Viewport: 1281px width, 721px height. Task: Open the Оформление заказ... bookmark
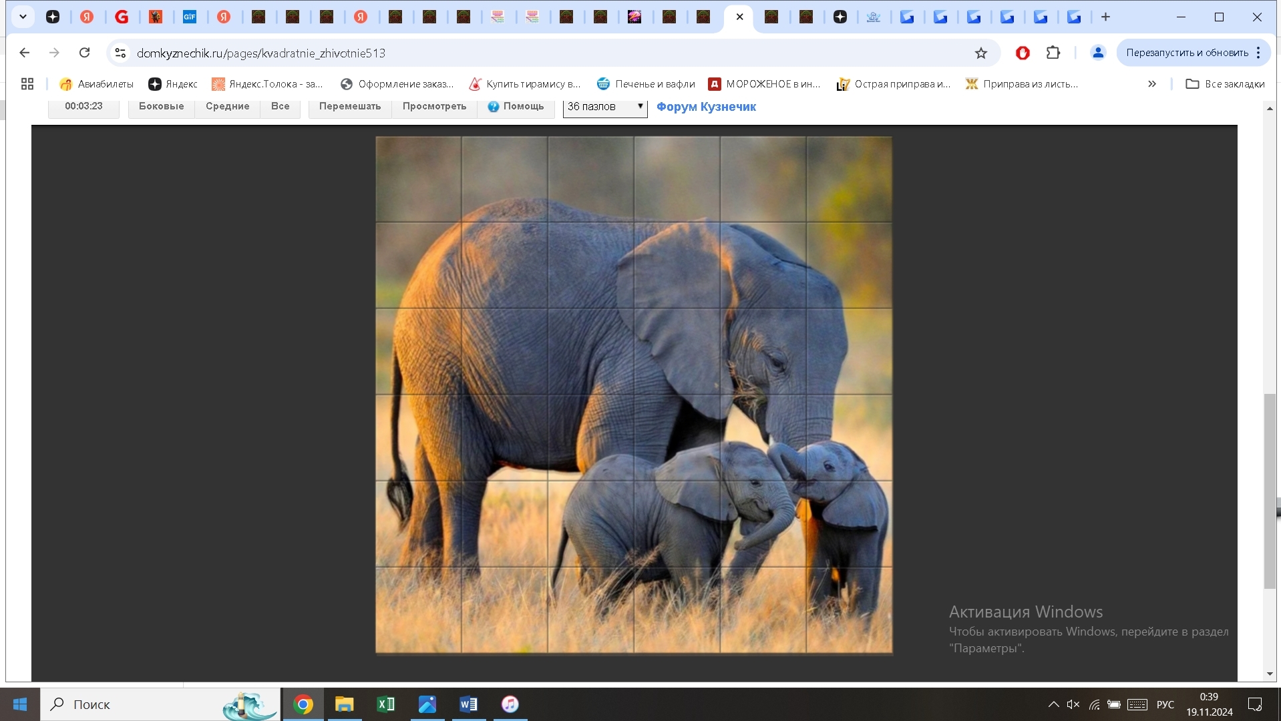click(397, 84)
